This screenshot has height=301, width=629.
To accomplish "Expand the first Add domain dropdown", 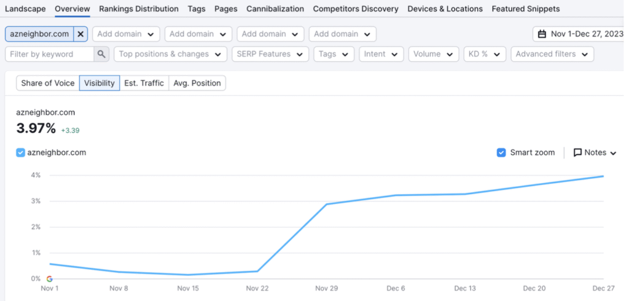I will click(126, 34).
